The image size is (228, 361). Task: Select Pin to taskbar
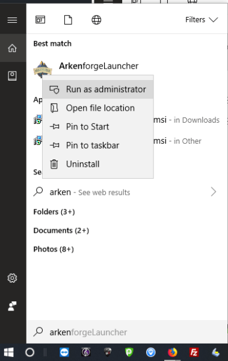point(98,145)
